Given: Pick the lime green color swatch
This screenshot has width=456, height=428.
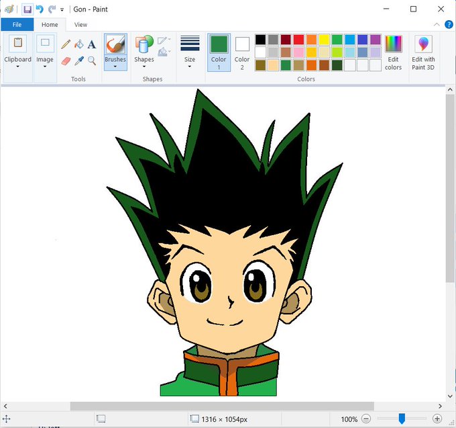Looking at the screenshot, I should (x=337, y=52).
